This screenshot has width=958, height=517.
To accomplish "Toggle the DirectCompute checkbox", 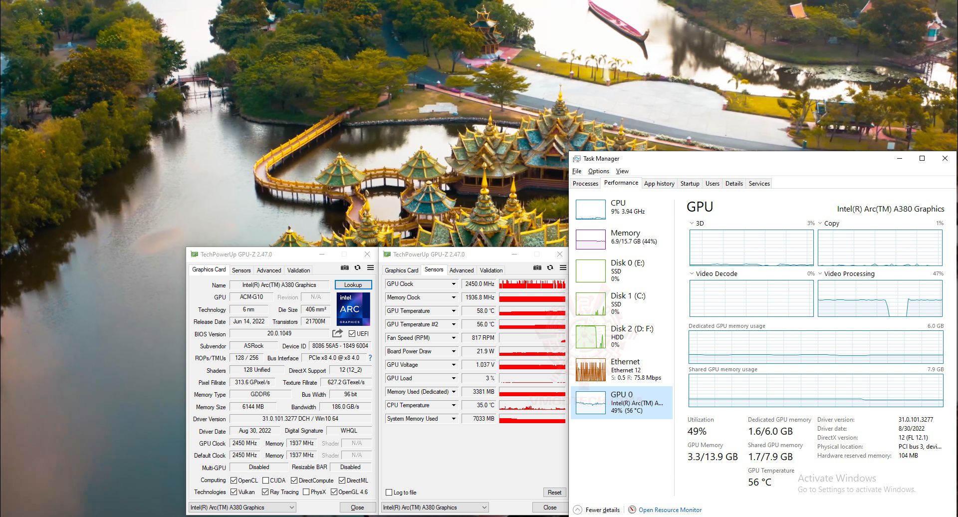I will [294, 481].
